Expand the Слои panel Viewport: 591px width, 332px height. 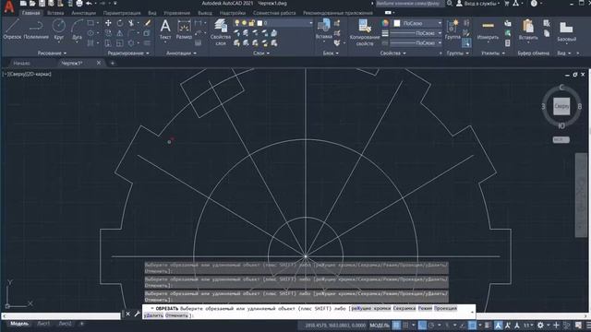click(261, 53)
